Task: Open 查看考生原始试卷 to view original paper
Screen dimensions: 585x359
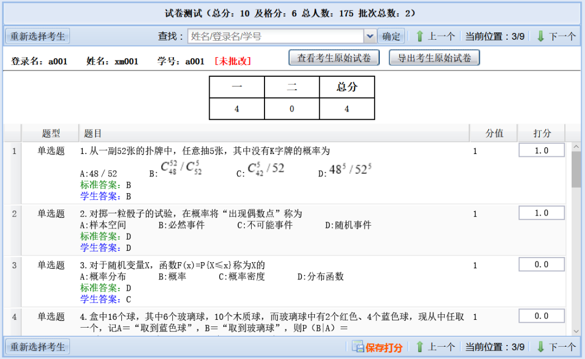Action: (x=334, y=58)
